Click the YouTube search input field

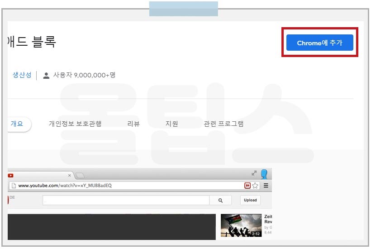[126, 200]
